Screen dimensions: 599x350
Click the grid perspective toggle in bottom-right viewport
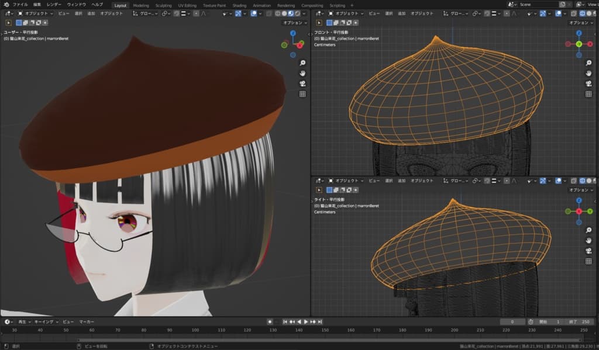589,261
